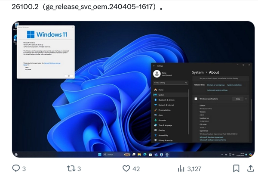258x177 pixels.
Task: Open Privacy & security settings
Action: 170,140
